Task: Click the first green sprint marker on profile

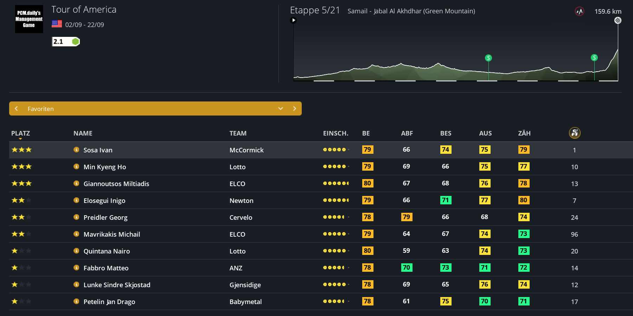Action: (x=488, y=58)
